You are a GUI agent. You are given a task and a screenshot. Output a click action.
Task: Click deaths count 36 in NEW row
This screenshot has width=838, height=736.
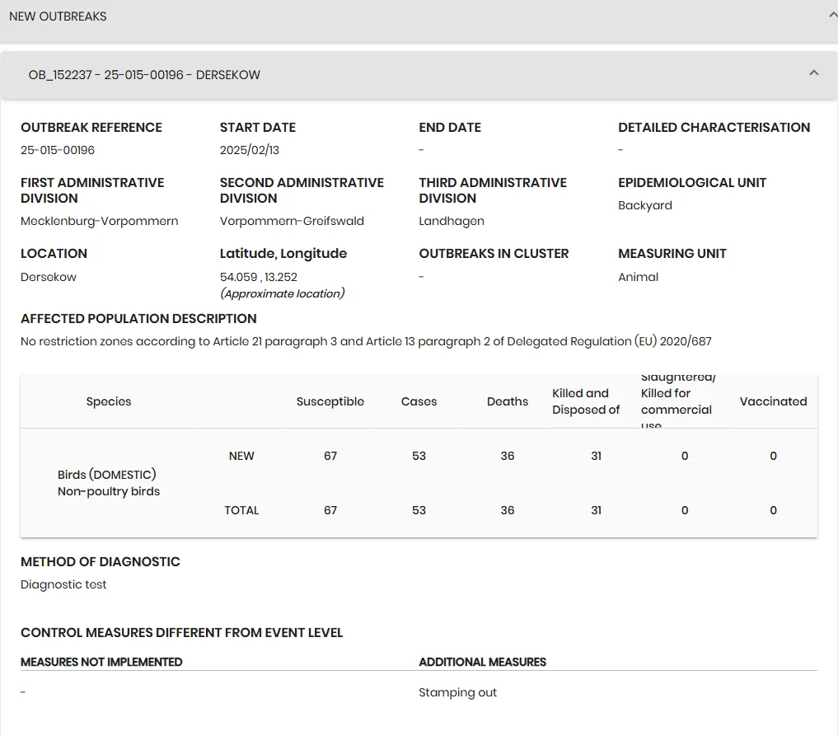[x=508, y=456]
